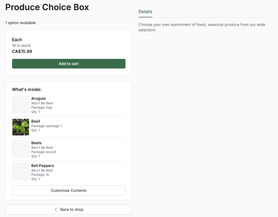
Task: Click the Produce Choice Box title
Action: [x=47, y=7]
